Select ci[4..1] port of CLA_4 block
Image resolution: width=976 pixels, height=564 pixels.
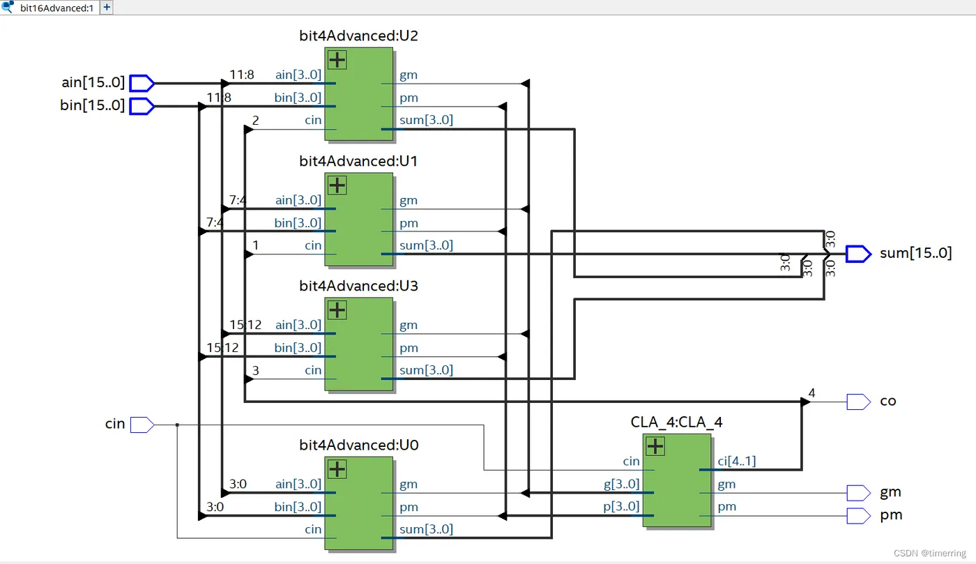click(x=737, y=461)
